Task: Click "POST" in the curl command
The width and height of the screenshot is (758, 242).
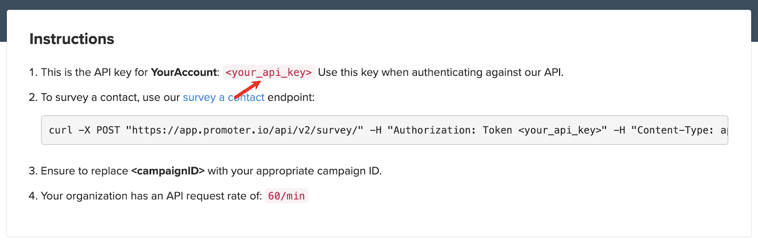Action: pos(108,130)
